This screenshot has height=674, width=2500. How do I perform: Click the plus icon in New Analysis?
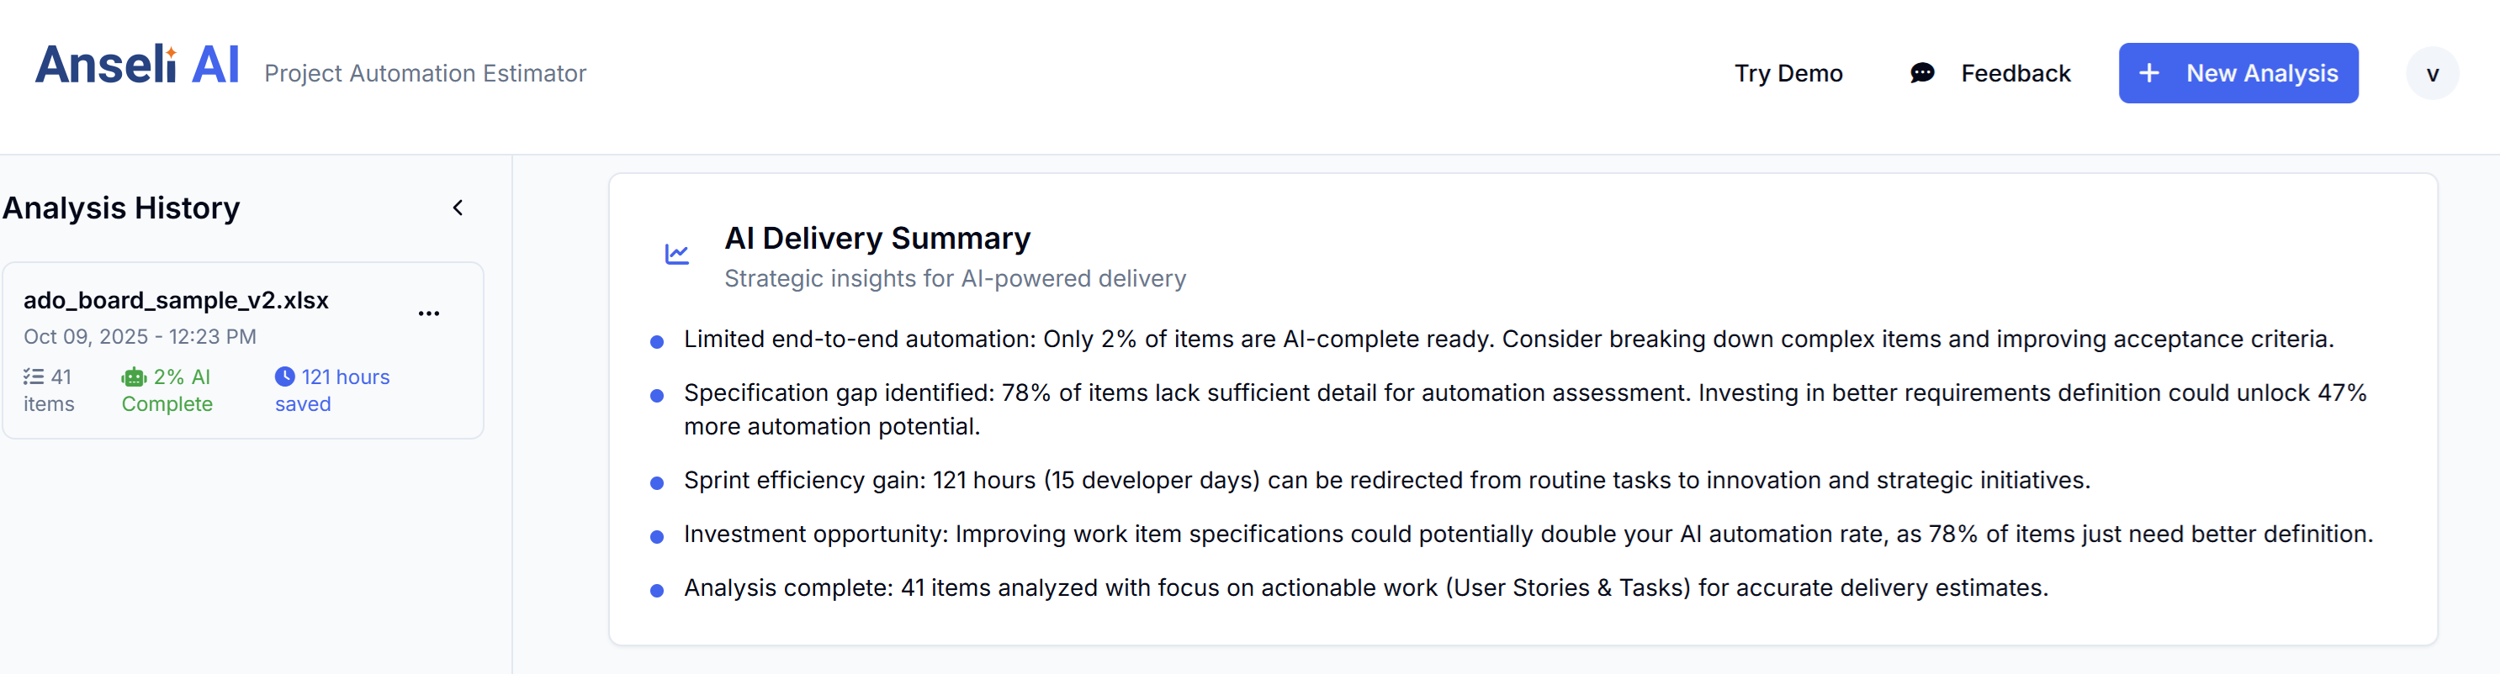[2148, 74]
